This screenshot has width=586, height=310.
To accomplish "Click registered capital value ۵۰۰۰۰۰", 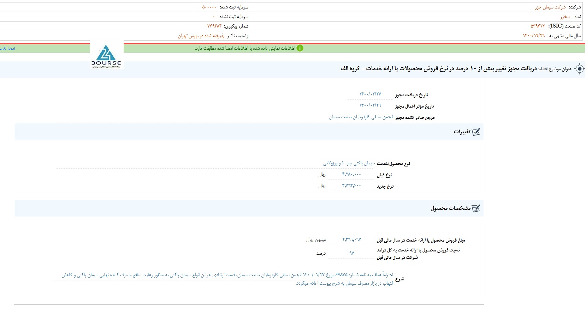I will pyautogui.click(x=209, y=7).
